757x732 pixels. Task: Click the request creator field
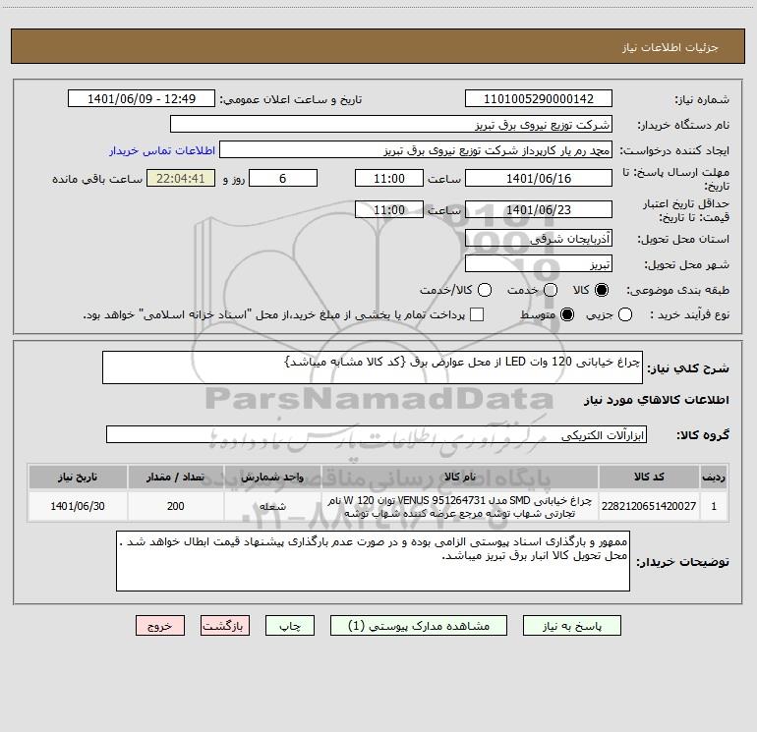tap(416, 150)
